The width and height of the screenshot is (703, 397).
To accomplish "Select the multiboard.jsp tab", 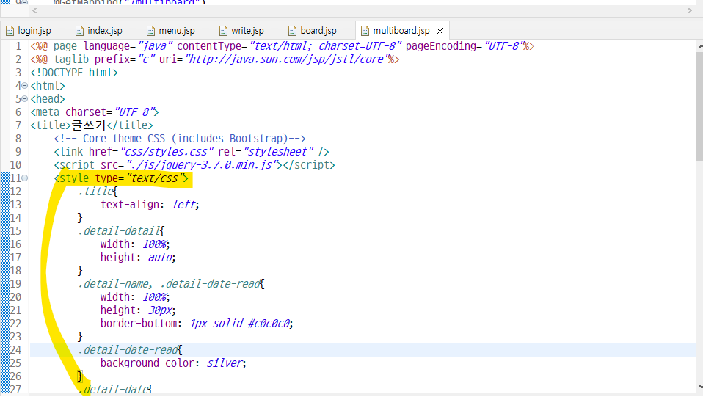I will (401, 31).
